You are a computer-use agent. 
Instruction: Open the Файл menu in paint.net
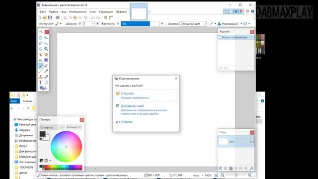[42, 12]
